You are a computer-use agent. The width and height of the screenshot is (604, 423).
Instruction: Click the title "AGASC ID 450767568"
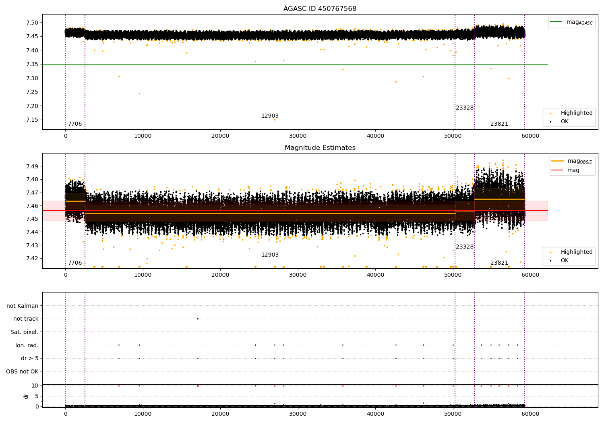(320, 9)
